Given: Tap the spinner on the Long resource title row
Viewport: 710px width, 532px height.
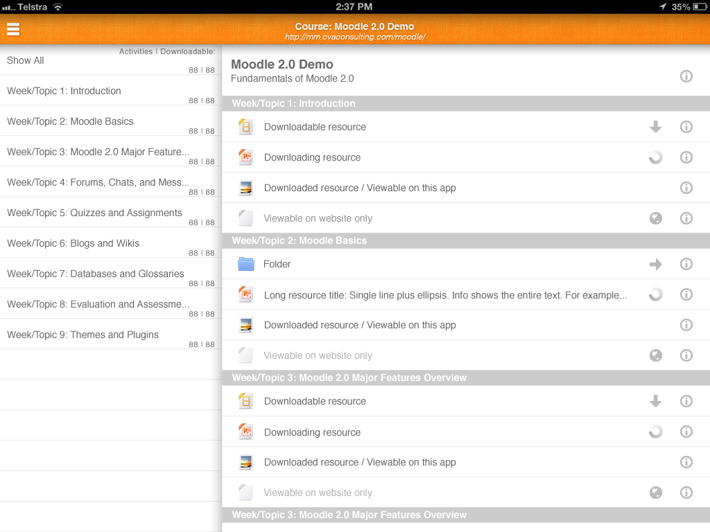Looking at the screenshot, I should coord(655,295).
